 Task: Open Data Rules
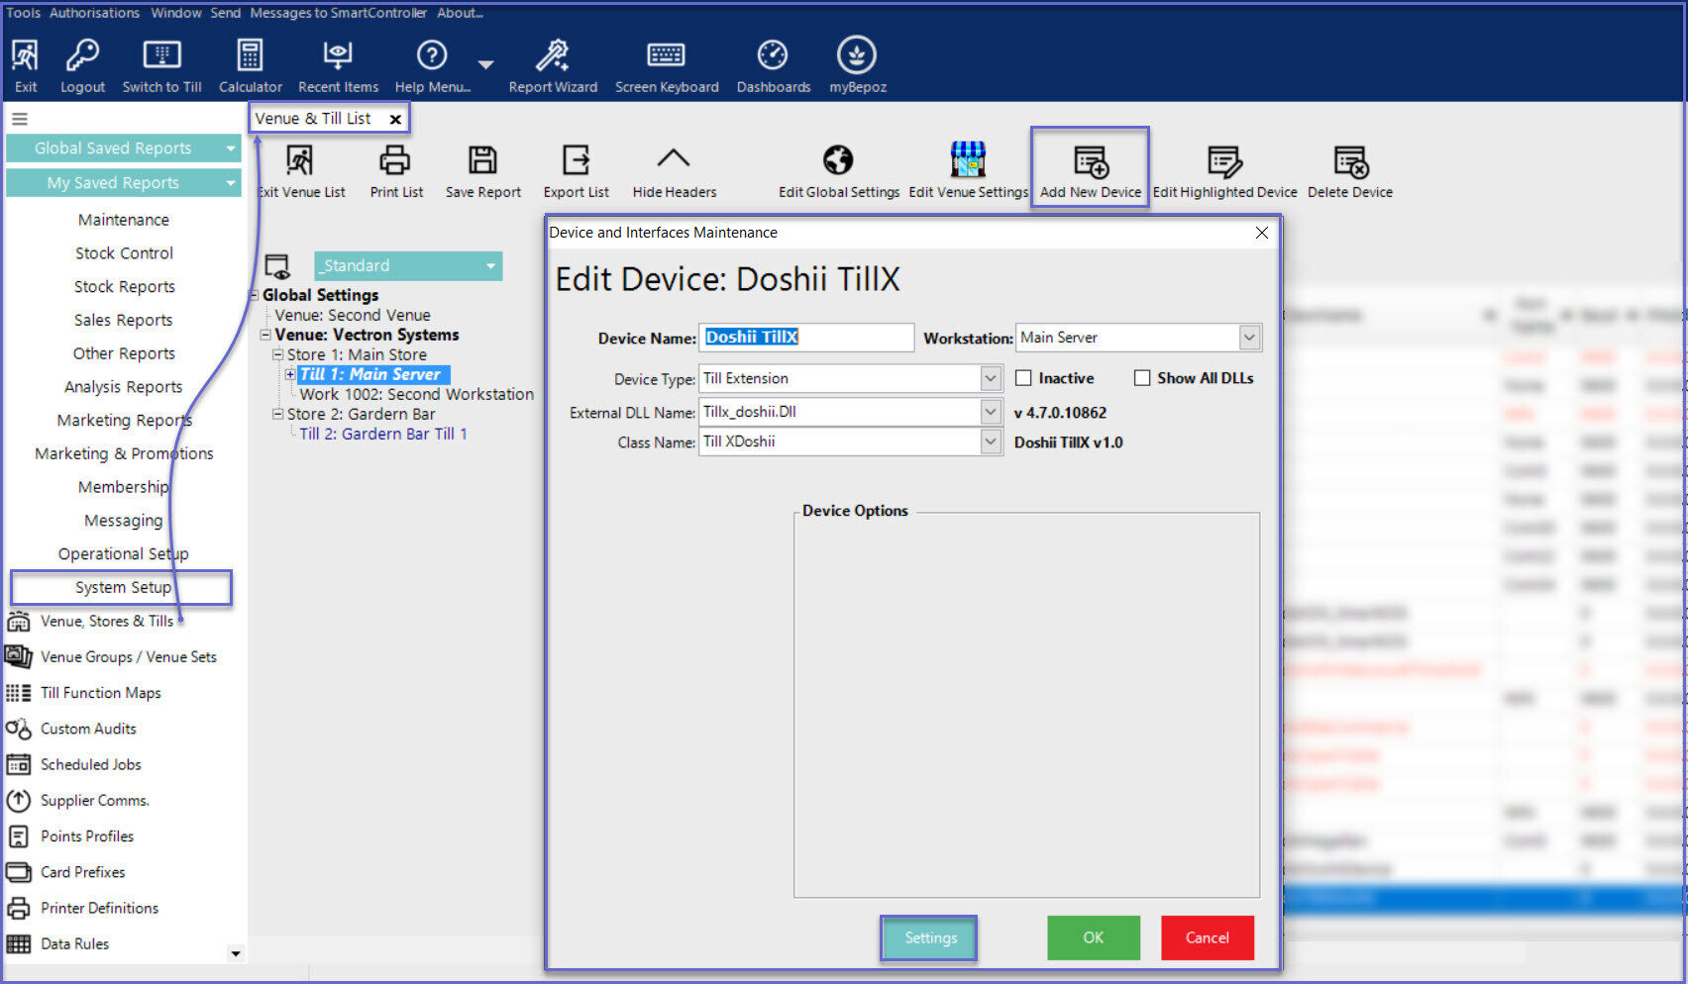[74, 943]
